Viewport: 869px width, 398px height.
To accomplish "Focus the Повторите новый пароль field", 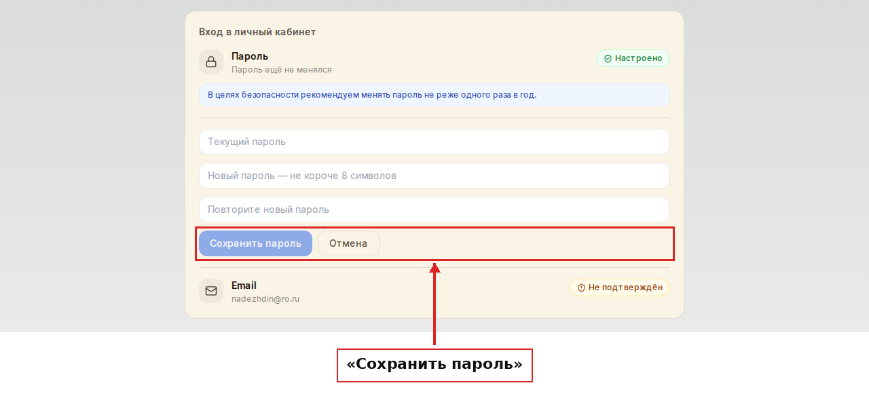I will click(x=434, y=210).
